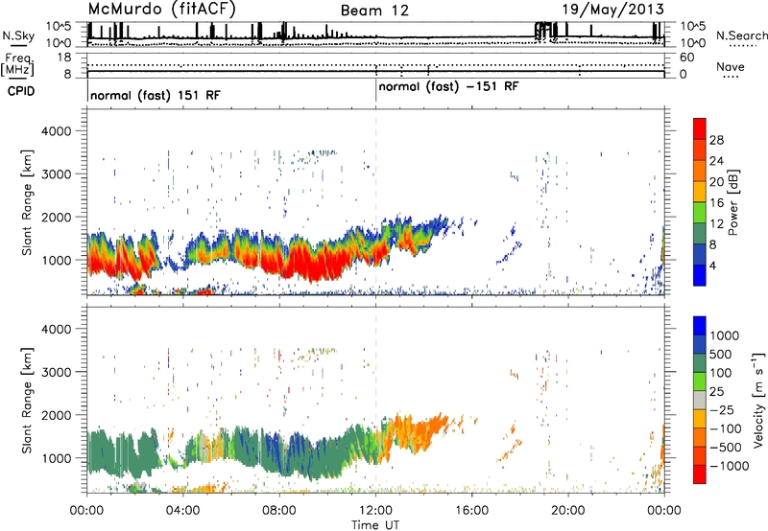Click the '28' tick on Power colorbar
The width and height of the screenshot is (768, 531).
pos(716,140)
